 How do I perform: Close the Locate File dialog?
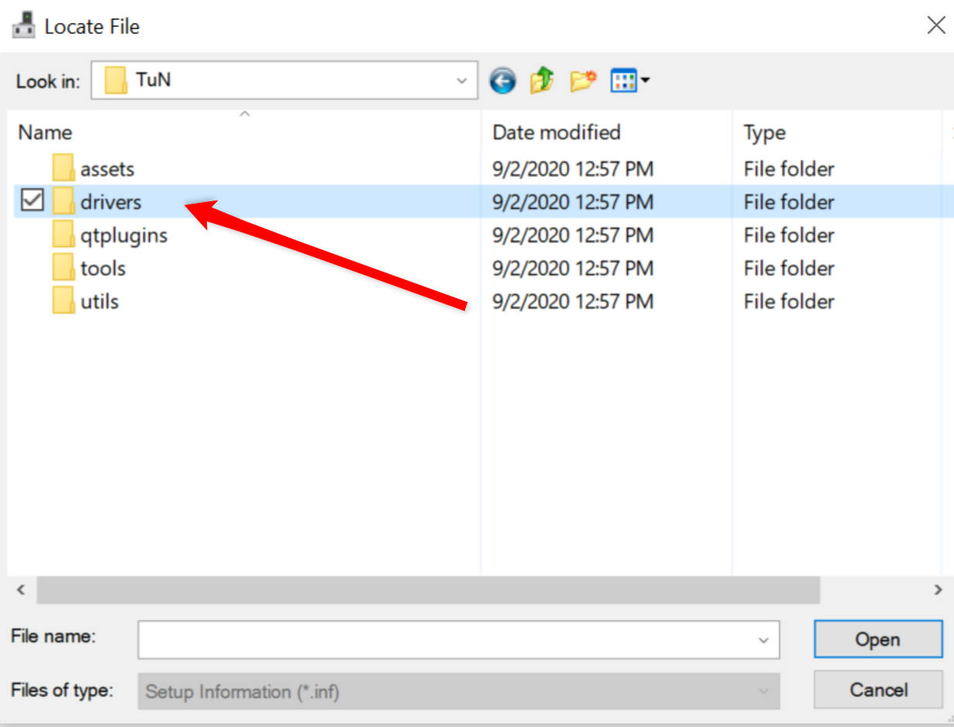point(936,26)
